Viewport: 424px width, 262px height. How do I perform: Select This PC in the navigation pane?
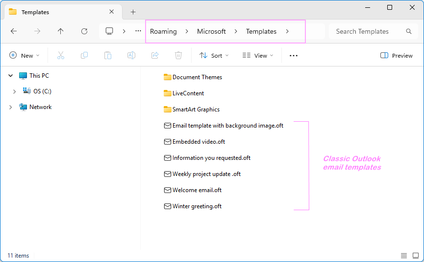39,76
